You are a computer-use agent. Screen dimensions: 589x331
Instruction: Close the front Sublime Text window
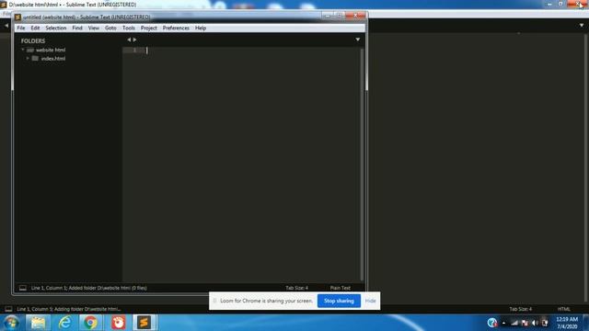(x=355, y=16)
